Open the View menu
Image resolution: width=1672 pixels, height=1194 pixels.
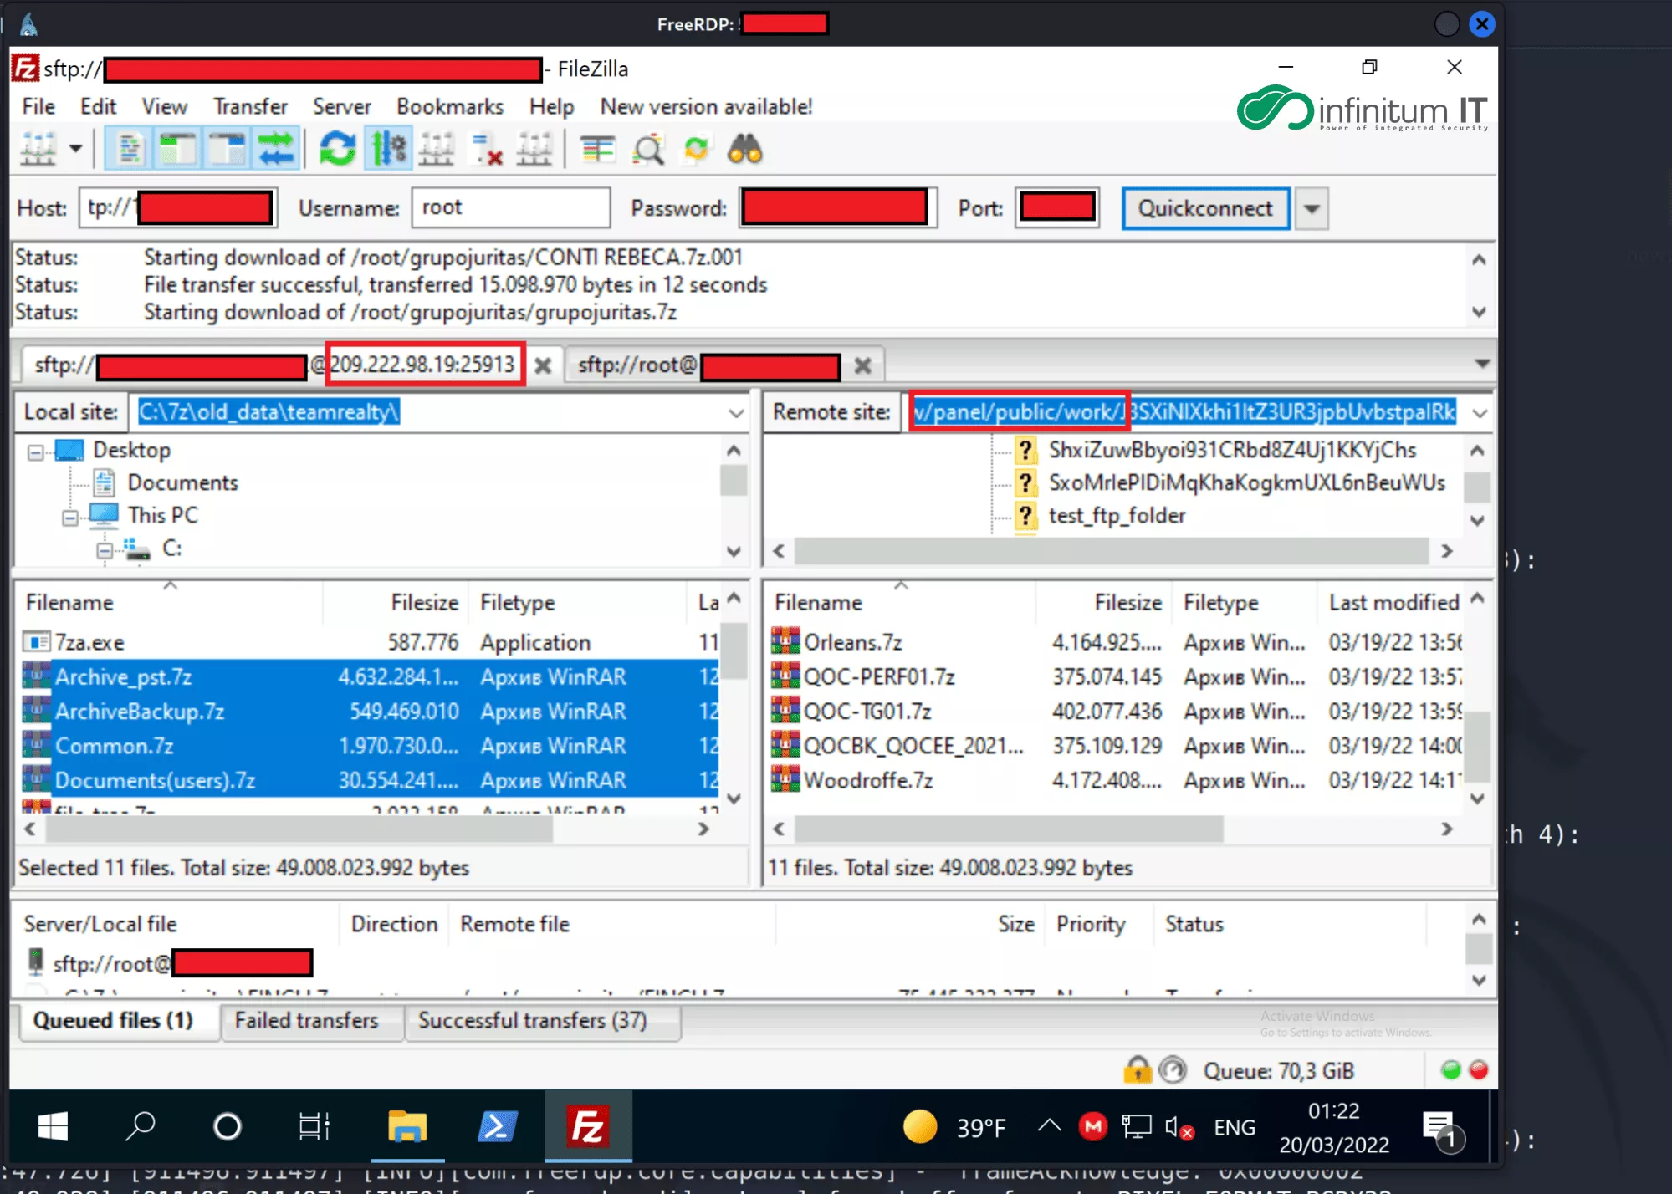[x=164, y=107]
